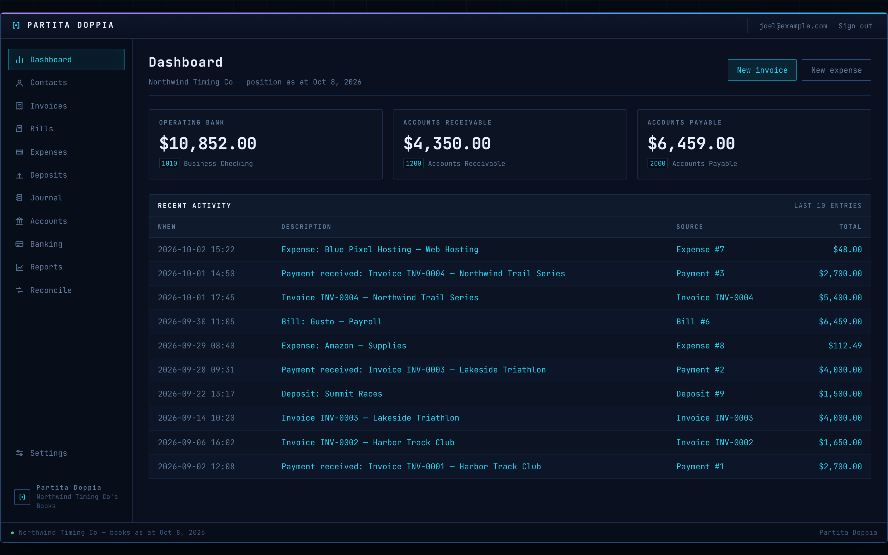Sign out of the account
The height and width of the screenshot is (555, 888).
pyautogui.click(x=855, y=26)
